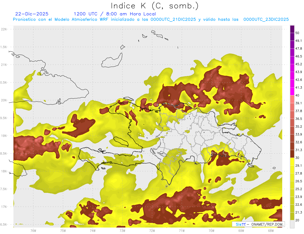The height and width of the screenshot is (234, 304).
Task: Click the '40' colorbar value
Action: 297,95
